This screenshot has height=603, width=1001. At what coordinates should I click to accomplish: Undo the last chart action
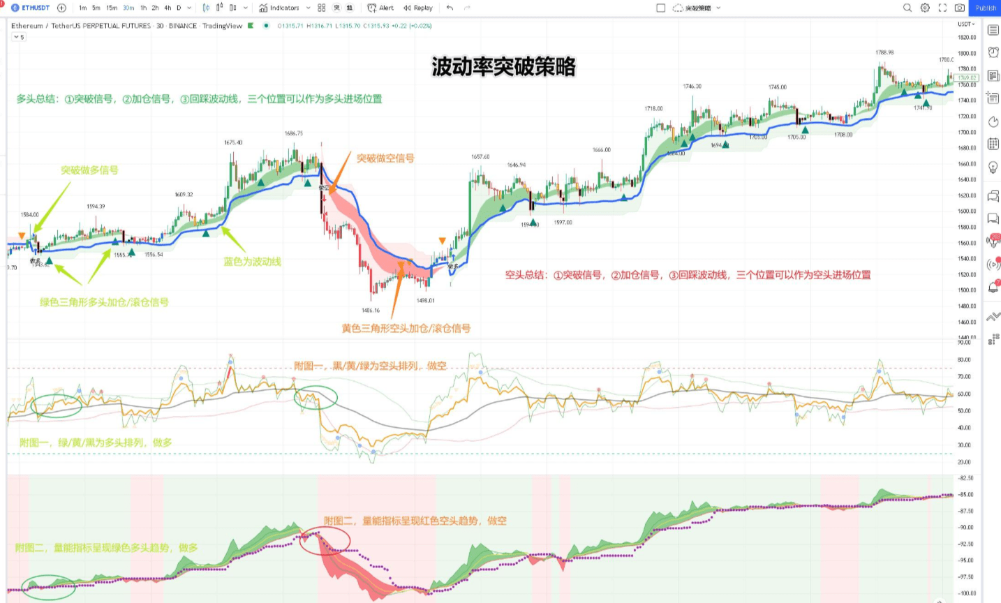click(450, 8)
